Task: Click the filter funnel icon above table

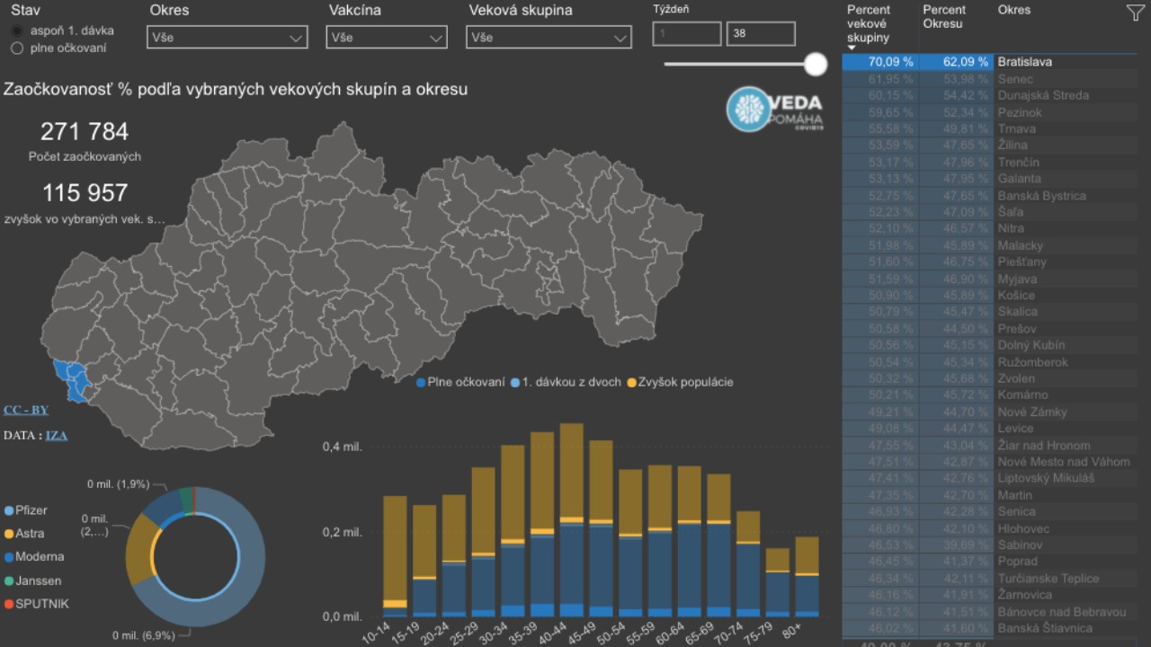Action: click(1134, 12)
